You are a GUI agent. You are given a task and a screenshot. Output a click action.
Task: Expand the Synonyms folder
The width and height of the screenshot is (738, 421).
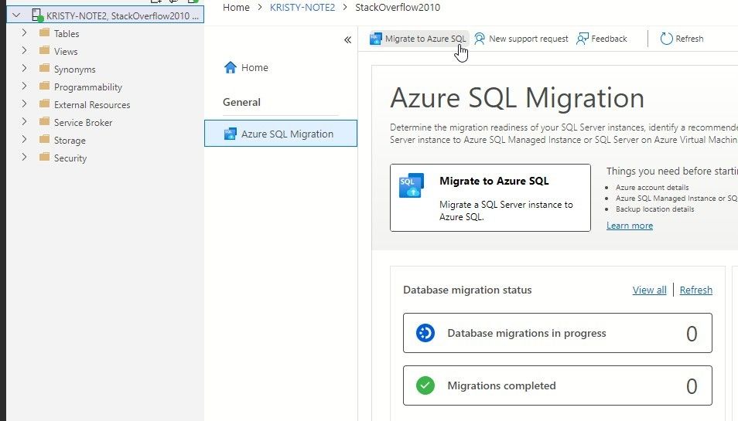(x=25, y=69)
